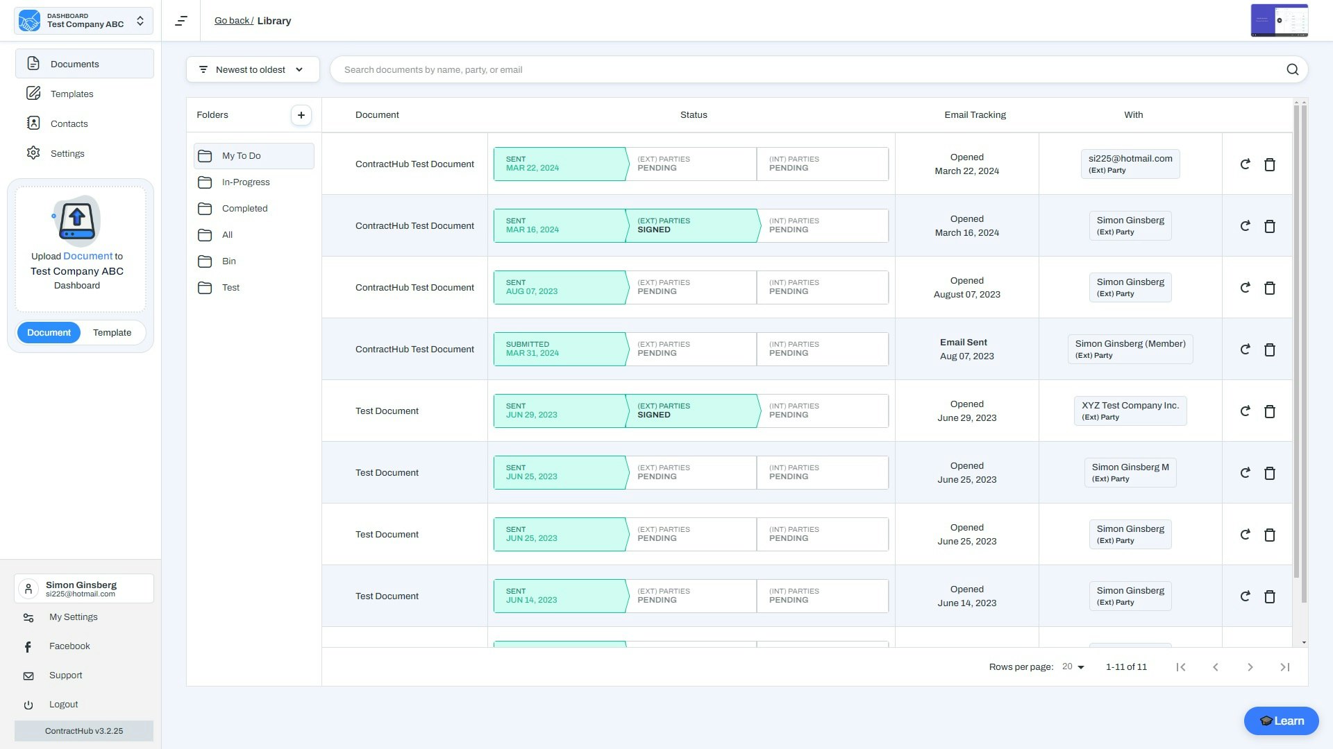Open Templates in the sidebar
This screenshot has width=1333, height=749.
click(72, 94)
